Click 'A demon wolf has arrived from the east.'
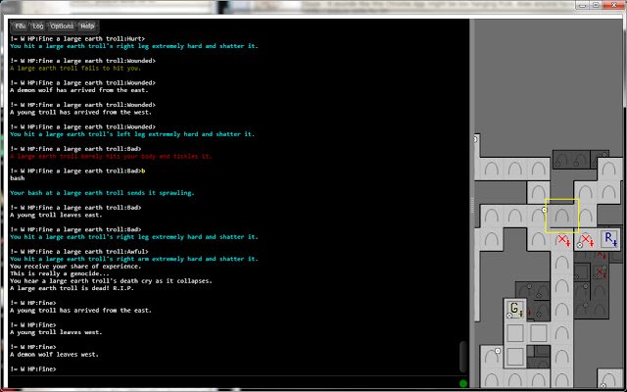This screenshot has height=392, width=627. pos(79,90)
